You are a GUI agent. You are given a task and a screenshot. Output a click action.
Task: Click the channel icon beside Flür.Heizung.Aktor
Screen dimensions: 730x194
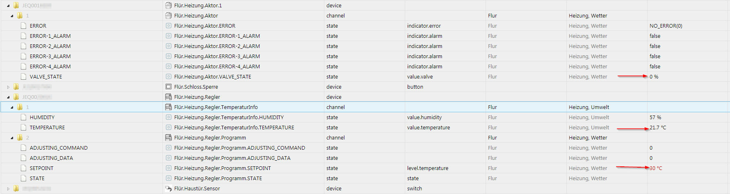tap(168, 15)
